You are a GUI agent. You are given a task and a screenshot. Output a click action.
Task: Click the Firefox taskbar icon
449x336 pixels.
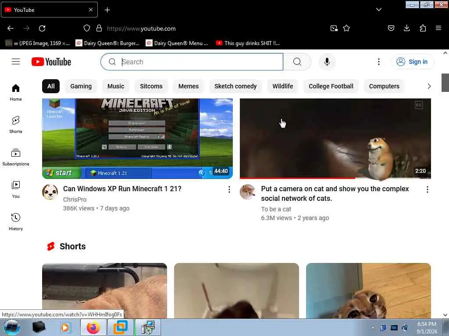coord(93,327)
